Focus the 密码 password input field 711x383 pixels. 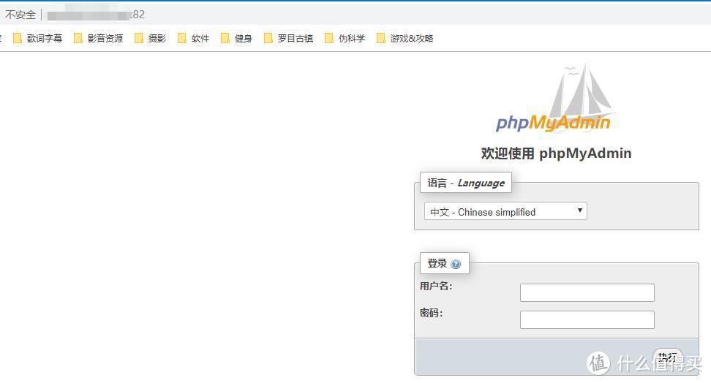pos(587,319)
